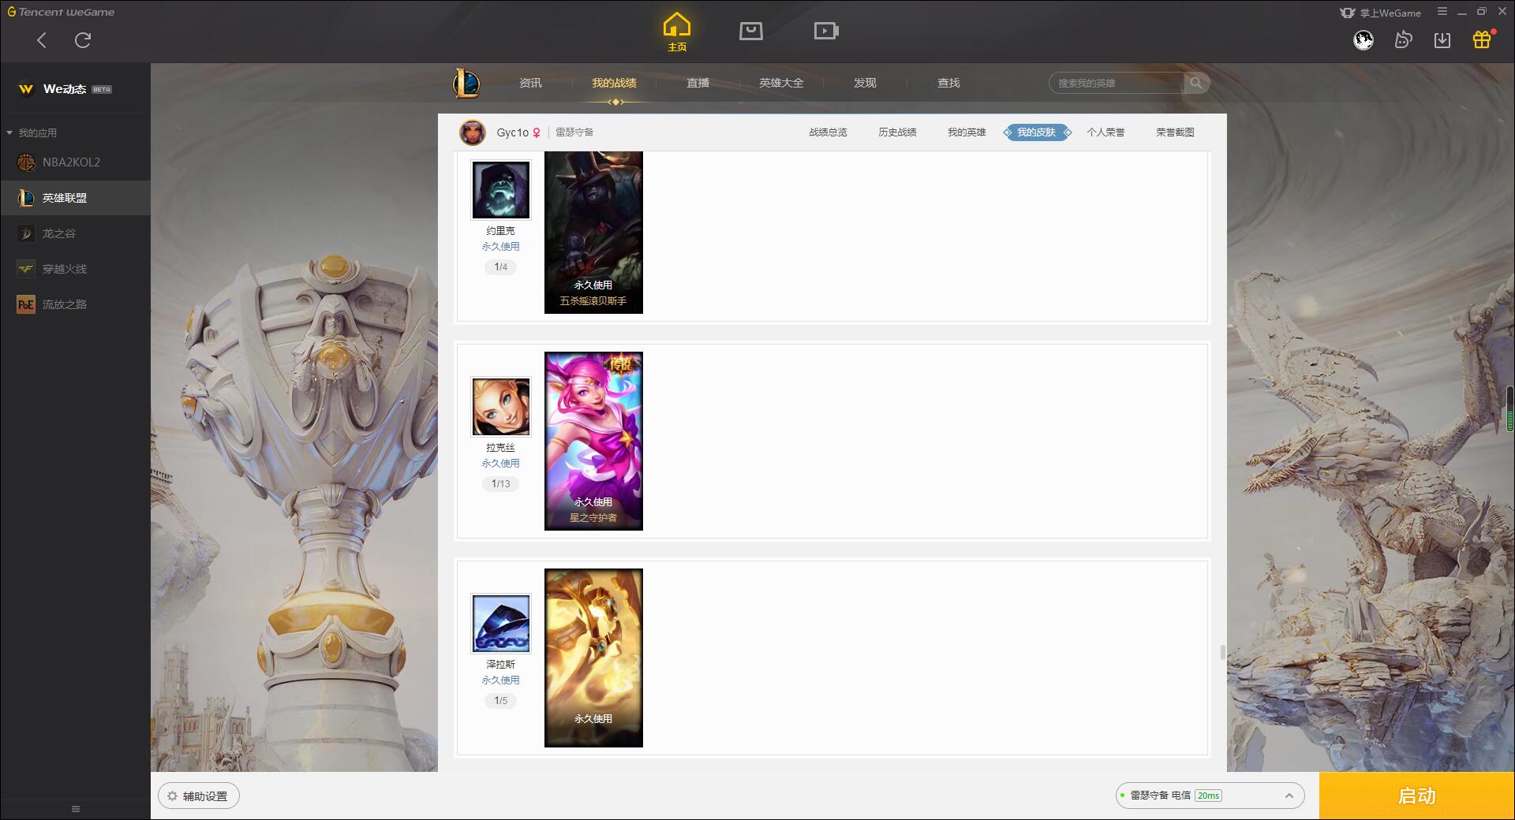Click the 1/4 skin count badge

coord(501,267)
